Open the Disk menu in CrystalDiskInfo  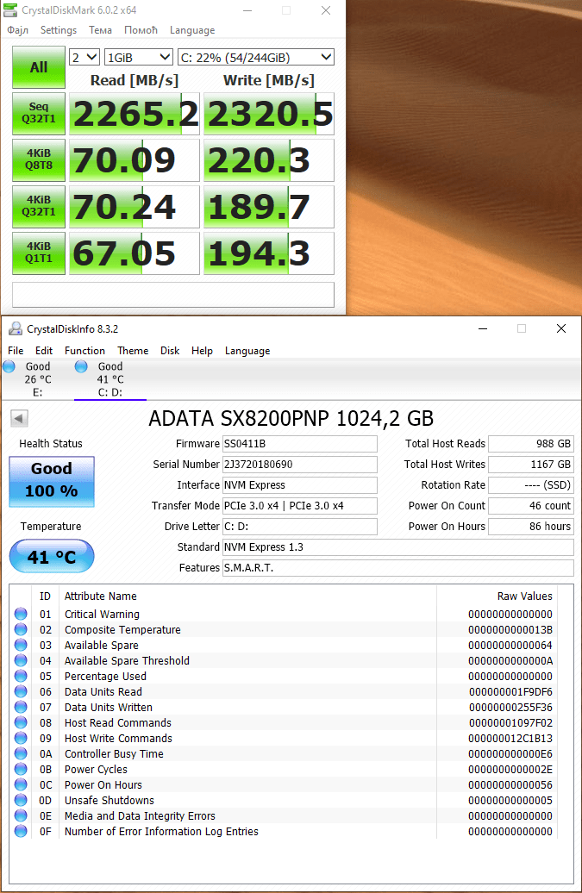click(x=170, y=351)
